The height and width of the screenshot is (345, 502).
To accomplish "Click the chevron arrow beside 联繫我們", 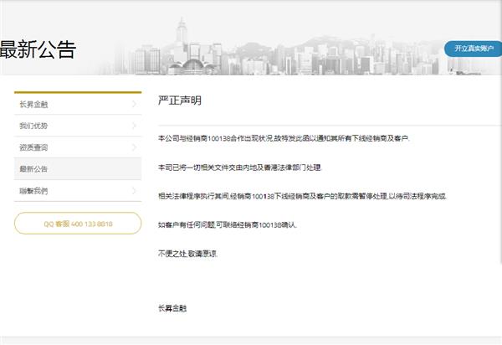I will [x=135, y=191].
